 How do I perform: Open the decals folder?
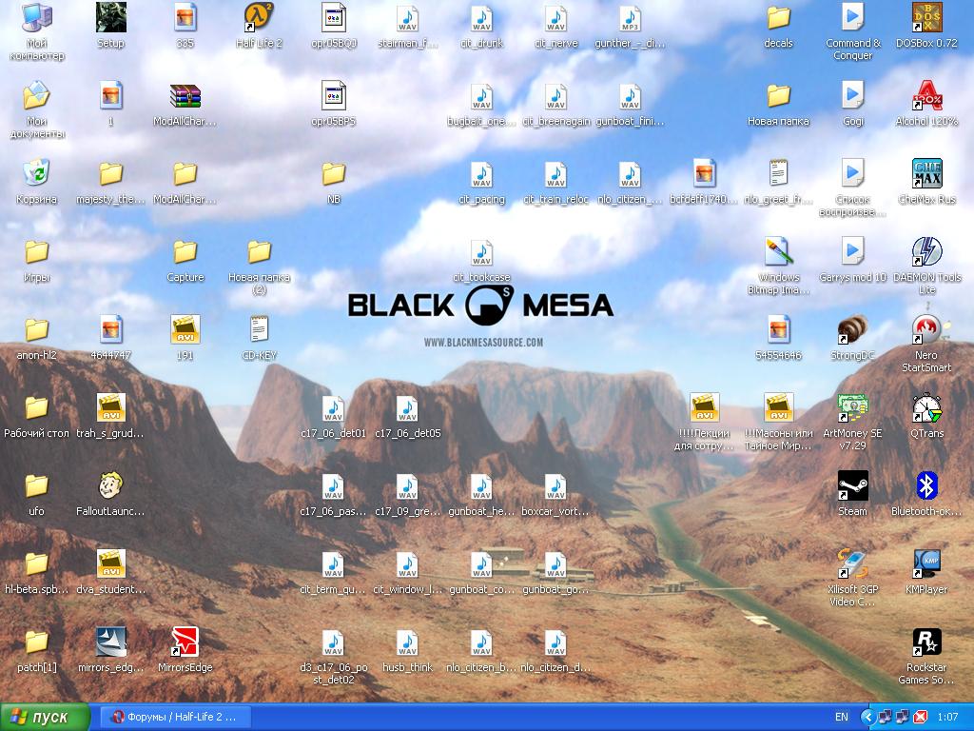778,17
